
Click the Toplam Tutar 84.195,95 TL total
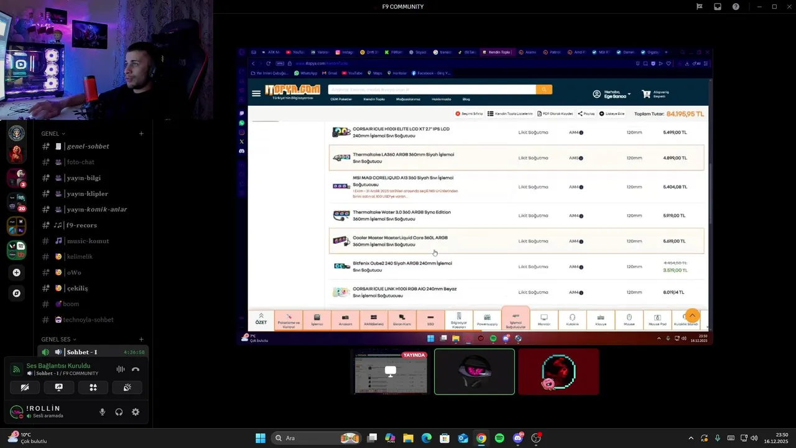(669, 114)
